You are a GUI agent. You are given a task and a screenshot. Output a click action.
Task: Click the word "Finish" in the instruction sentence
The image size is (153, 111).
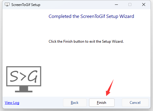point(68,41)
